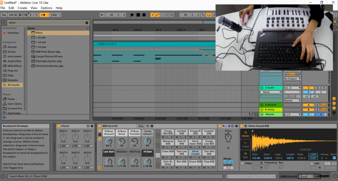Open Ext. In input type dropdown
Viewport: 338px width, 181px height.
click(x=292, y=88)
